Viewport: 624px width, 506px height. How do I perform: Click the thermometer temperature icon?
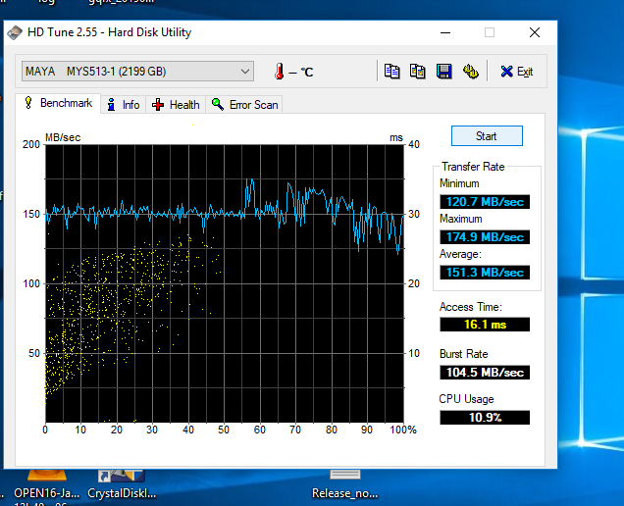click(x=280, y=72)
